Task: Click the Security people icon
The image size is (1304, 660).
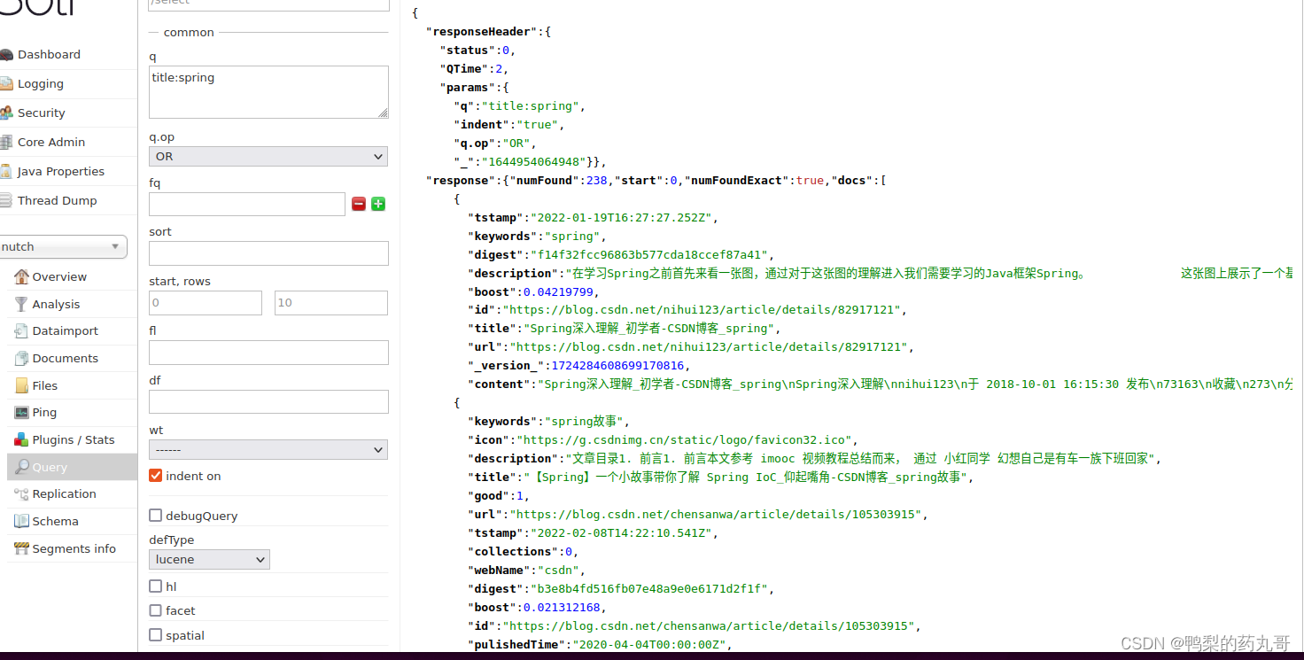Action: (x=6, y=113)
